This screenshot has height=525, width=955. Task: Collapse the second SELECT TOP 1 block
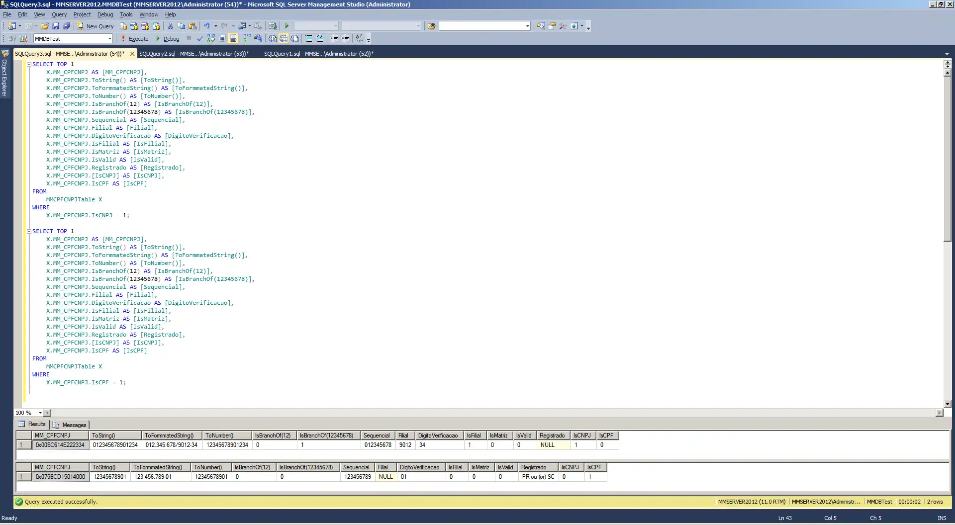click(x=29, y=231)
